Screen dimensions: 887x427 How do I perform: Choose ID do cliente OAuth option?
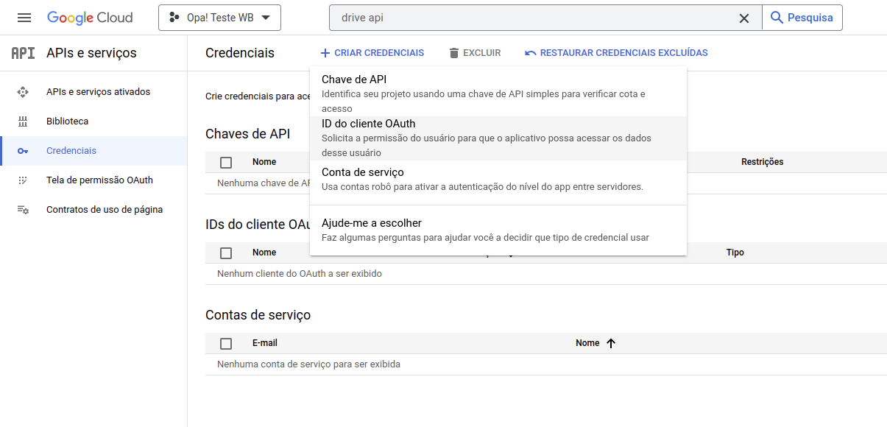coord(498,138)
